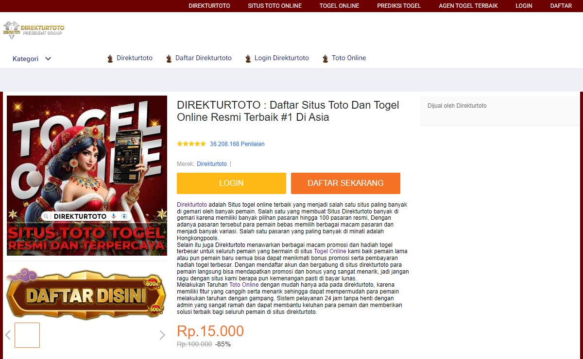
Task: Click the Togel Online link in description
Action: pos(330,251)
